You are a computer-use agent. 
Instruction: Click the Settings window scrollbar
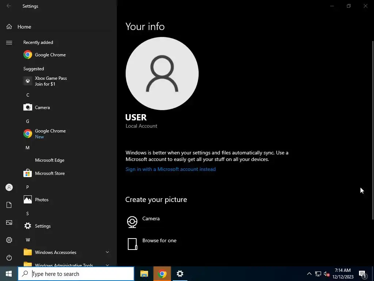click(x=373, y=130)
